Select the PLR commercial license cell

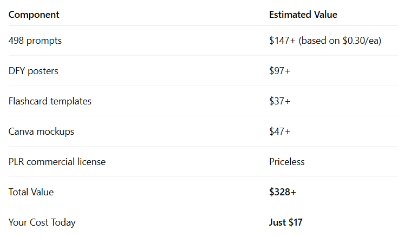point(57,162)
